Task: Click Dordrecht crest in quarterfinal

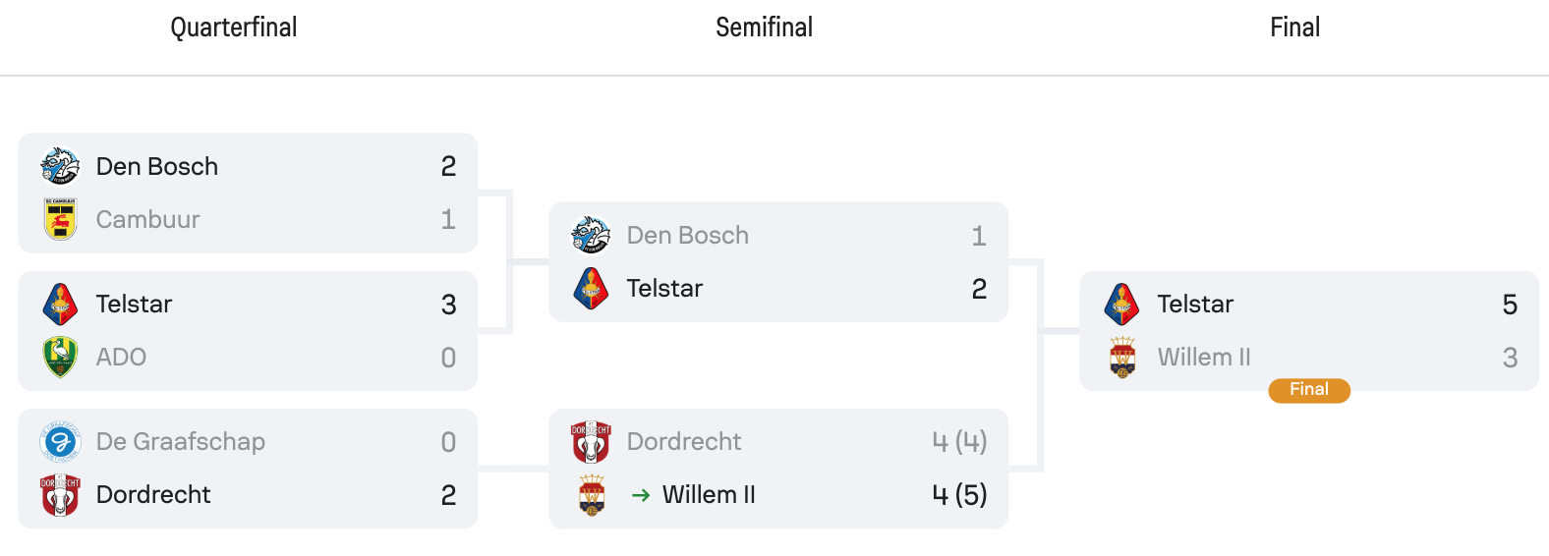Action: [x=60, y=495]
